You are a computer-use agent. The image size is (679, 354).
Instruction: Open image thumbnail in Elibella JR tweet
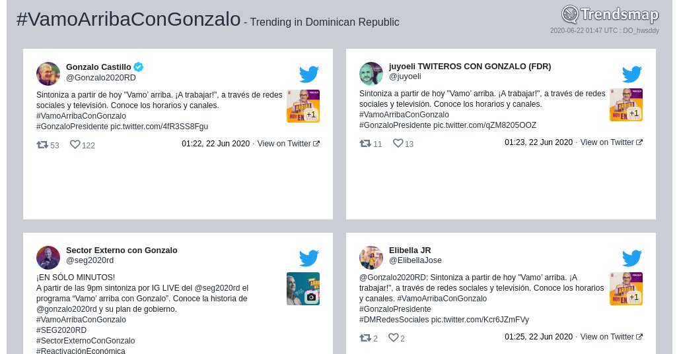(x=626, y=289)
